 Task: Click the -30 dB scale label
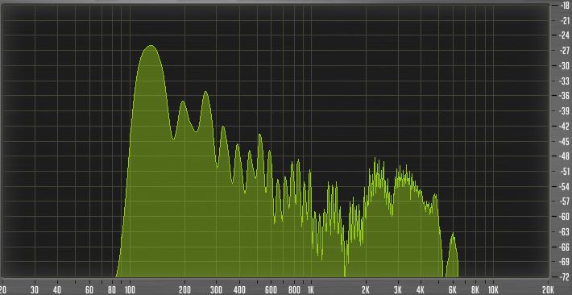point(565,66)
